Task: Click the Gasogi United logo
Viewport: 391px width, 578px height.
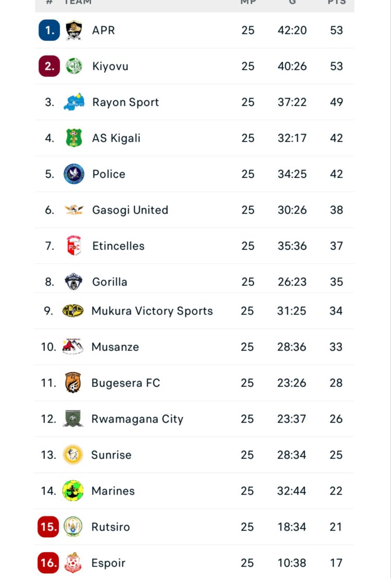Action: coord(74,210)
